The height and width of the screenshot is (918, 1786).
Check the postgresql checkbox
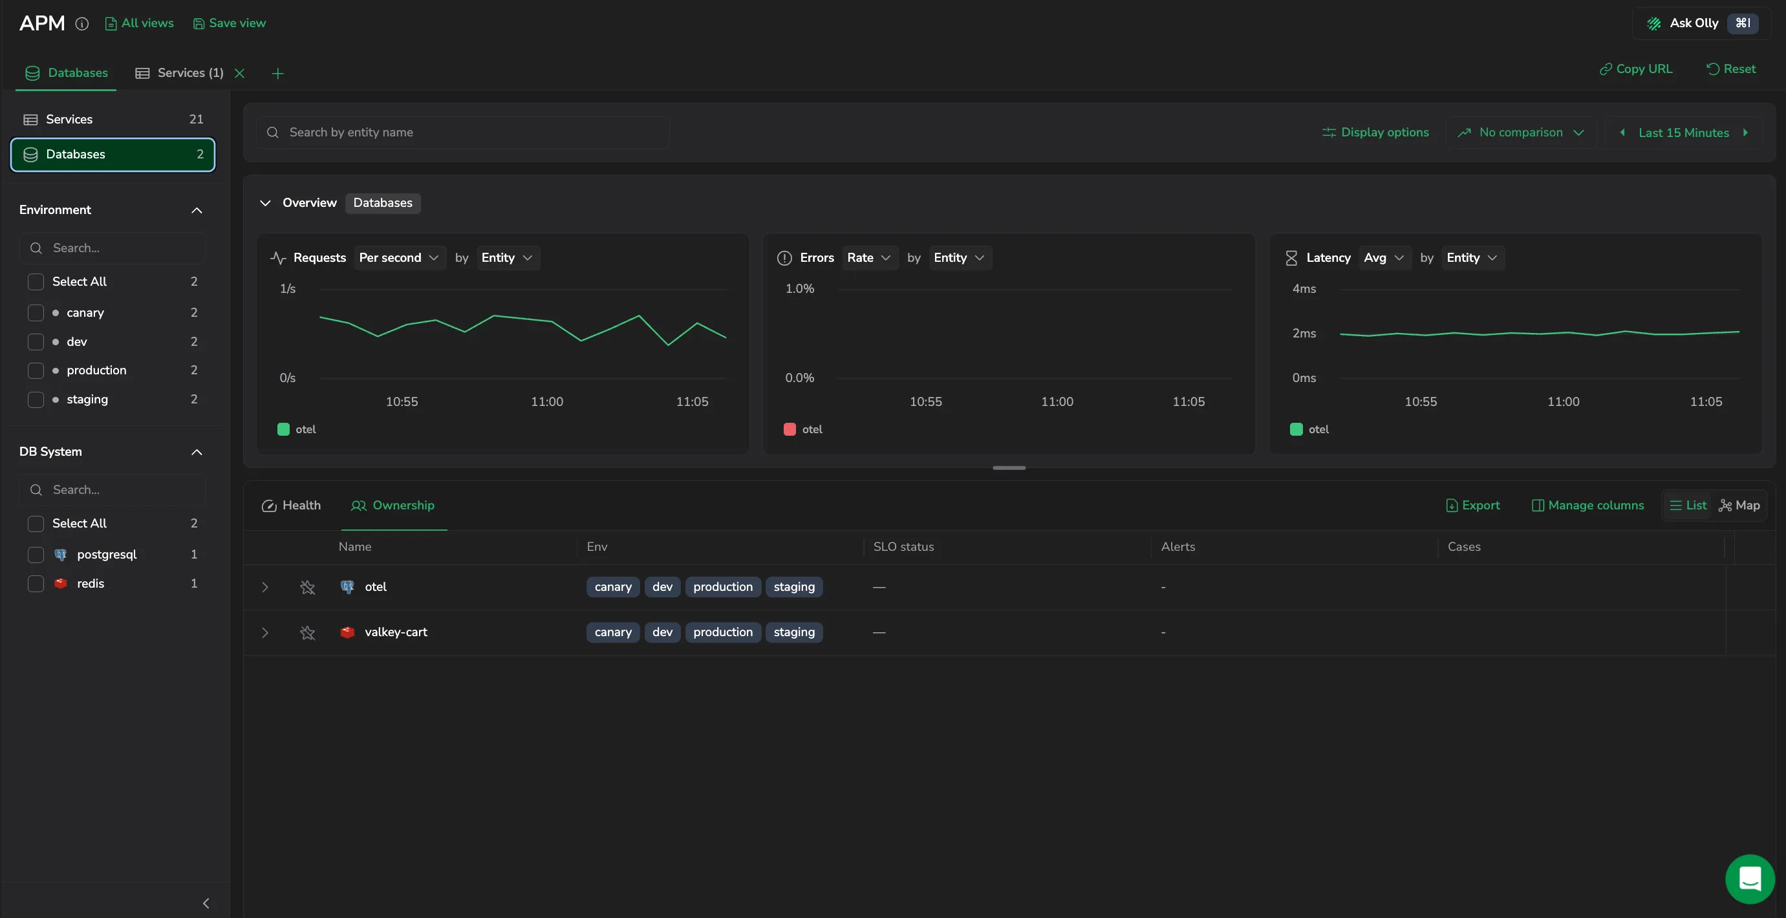[x=36, y=555]
